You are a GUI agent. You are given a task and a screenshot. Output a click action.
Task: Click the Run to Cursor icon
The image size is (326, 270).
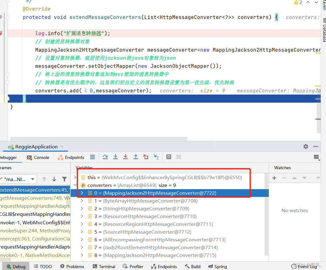[156, 157]
